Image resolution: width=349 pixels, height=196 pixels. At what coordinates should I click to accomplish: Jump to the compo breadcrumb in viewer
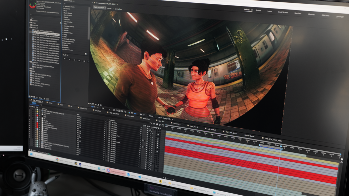tap(109, 8)
